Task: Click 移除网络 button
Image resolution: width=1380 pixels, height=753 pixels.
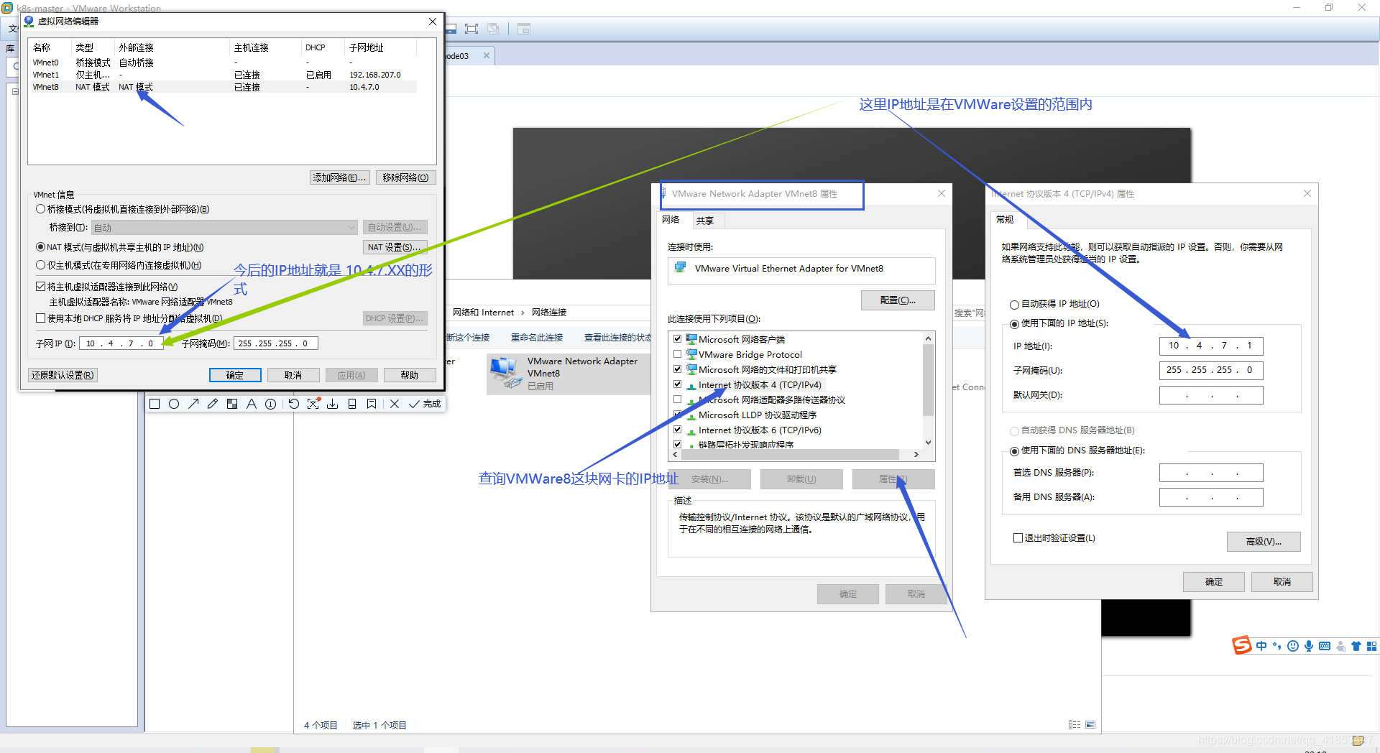Action: click(405, 177)
